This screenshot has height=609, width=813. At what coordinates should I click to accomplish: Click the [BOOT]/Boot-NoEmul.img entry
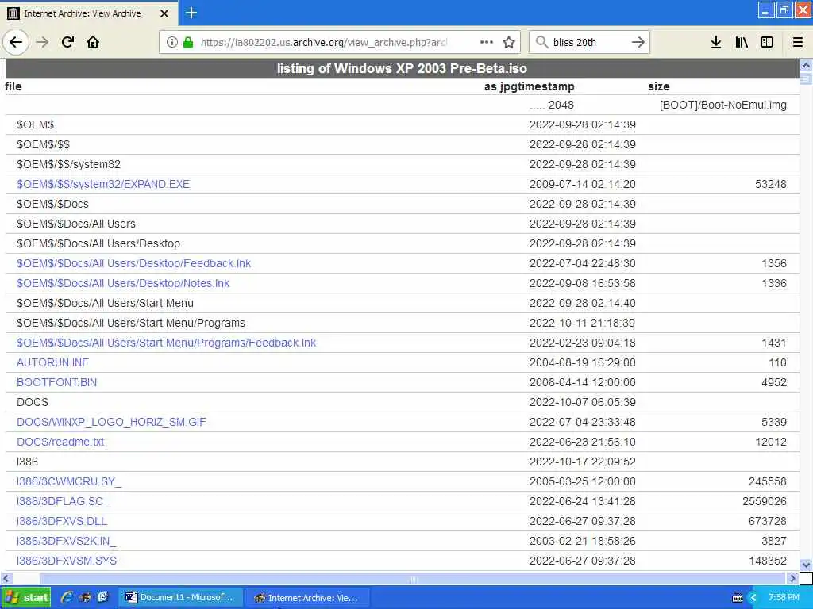pos(722,105)
